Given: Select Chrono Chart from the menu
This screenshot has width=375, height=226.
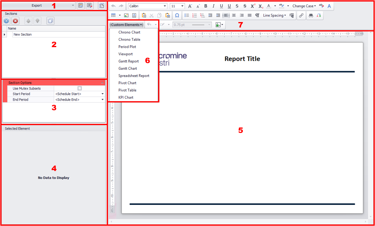Looking at the screenshot, I should click(129, 32).
